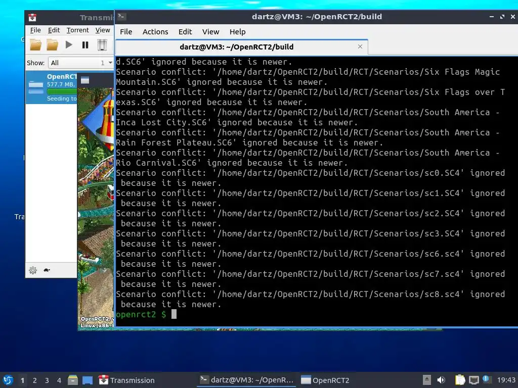Open the terminal's Help menu
Viewport: 518px width, 388px height.
coord(238,32)
